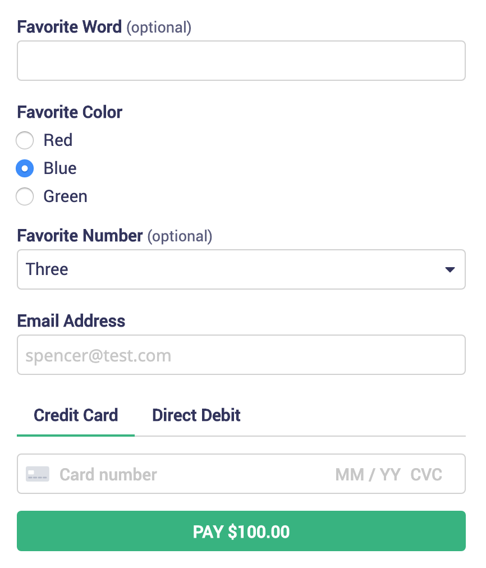
Task: Click the "Favorite Word" field label
Action: coord(70,27)
